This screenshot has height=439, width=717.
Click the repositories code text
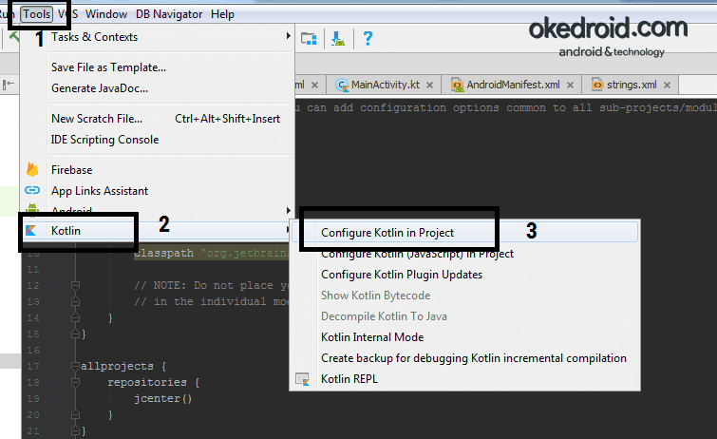point(147,382)
